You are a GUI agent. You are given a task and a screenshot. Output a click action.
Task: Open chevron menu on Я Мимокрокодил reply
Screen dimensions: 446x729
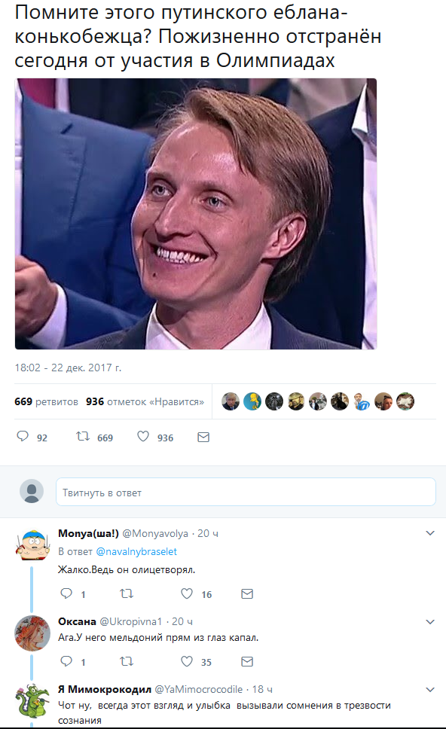(x=430, y=690)
